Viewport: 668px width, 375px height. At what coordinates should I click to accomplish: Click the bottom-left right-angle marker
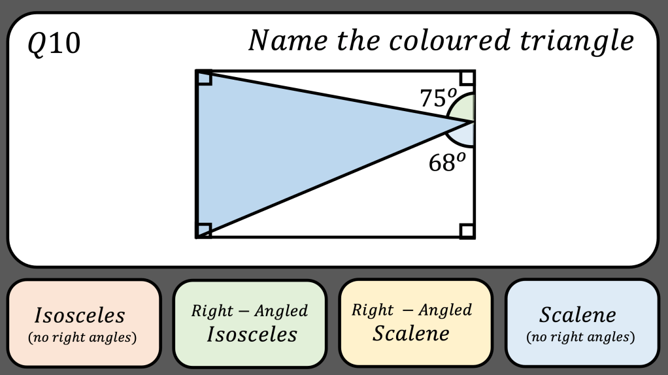tap(204, 230)
